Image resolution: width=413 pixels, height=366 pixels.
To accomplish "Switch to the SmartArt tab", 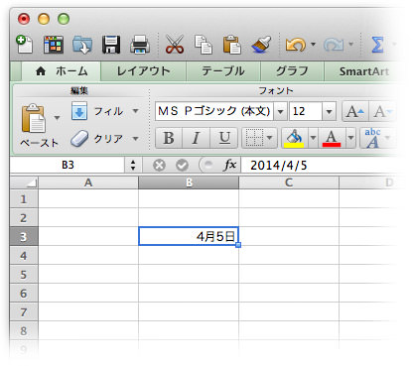I will [x=364, y=71].
